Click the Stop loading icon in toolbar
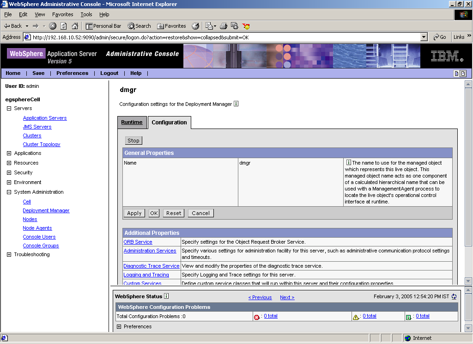Screen dimensions: 473x344 click(53, 26)
